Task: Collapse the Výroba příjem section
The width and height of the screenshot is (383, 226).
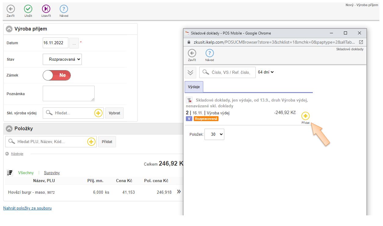Action: (x=9, y=29)
